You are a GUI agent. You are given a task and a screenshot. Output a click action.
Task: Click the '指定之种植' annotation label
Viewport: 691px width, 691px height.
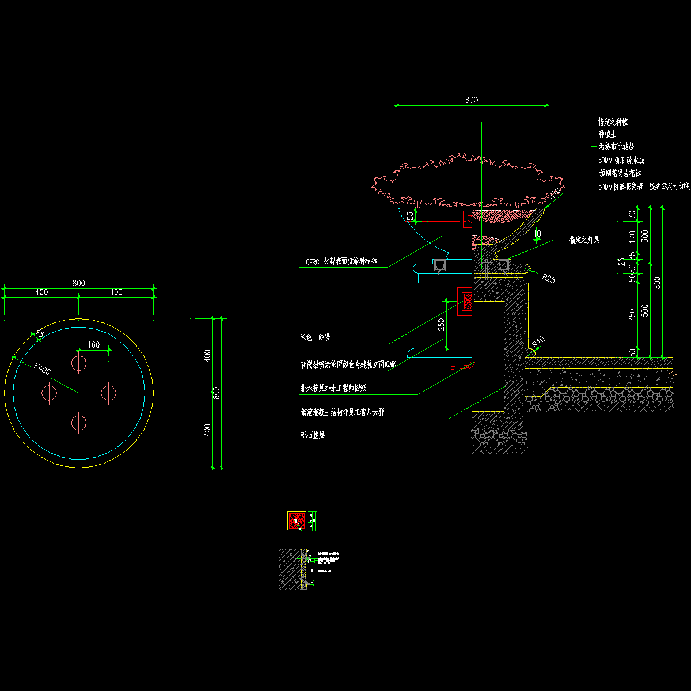(613, 122)
